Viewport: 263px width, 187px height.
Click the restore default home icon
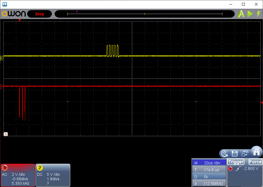[224, 153]
